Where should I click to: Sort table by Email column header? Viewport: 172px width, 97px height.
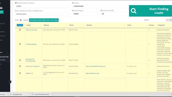(137, 25)
